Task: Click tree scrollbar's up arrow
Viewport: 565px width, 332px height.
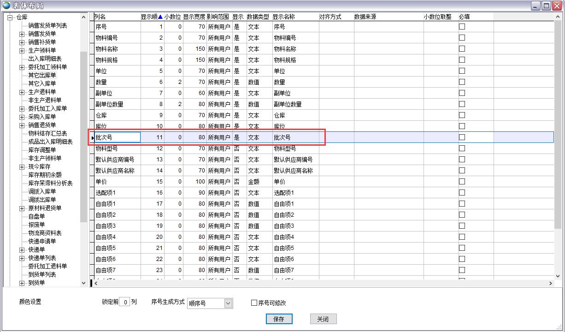Action: [83, 18]
